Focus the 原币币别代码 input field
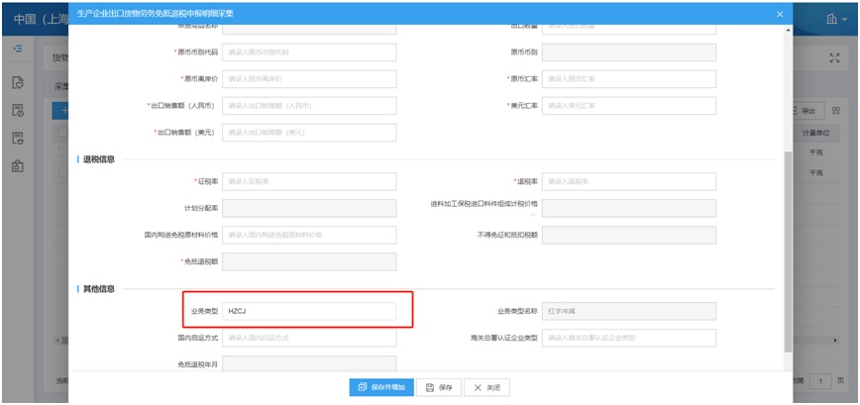The height and width of the screenshot is (405, 860). pyautogui.click(x=309, y=51)
